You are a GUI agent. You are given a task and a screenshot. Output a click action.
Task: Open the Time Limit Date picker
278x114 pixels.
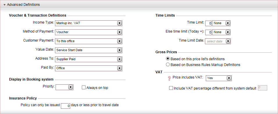coord(218,41)
